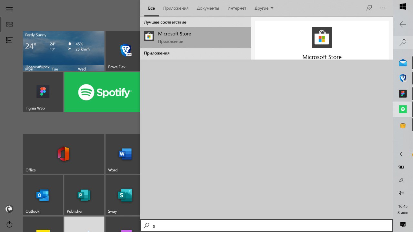This screenshot has width=413, height=232.
Task: Expand hidden system tray icons
Action: click(401, 154)
